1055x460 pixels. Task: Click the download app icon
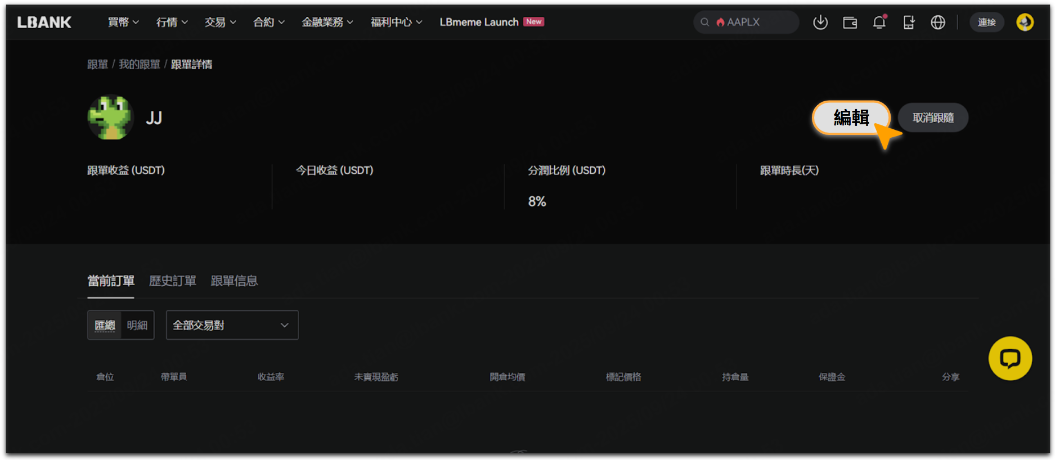(820, 22)
